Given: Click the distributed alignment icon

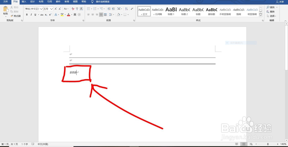Looking at the screenshot, I should (x=105, y=15).
